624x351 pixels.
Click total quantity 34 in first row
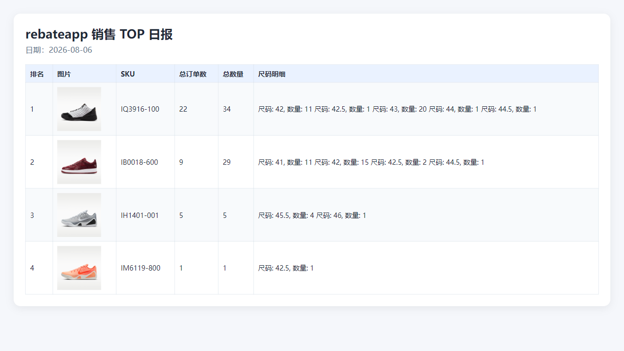[x=227, y=109]
